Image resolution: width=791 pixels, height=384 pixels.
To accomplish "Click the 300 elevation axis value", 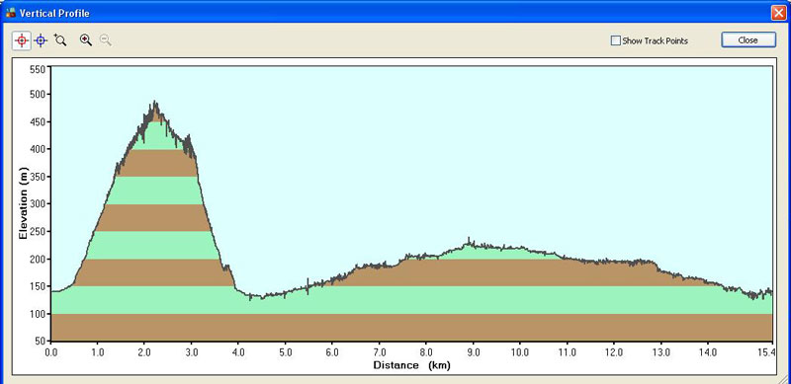I will point(38,204).
